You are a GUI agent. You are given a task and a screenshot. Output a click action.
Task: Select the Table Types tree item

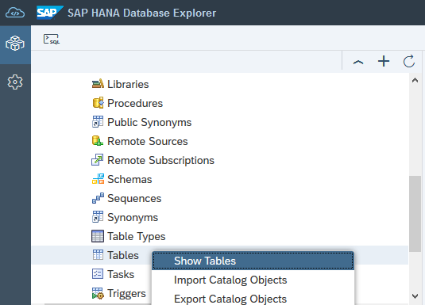(x=137, y=237)
